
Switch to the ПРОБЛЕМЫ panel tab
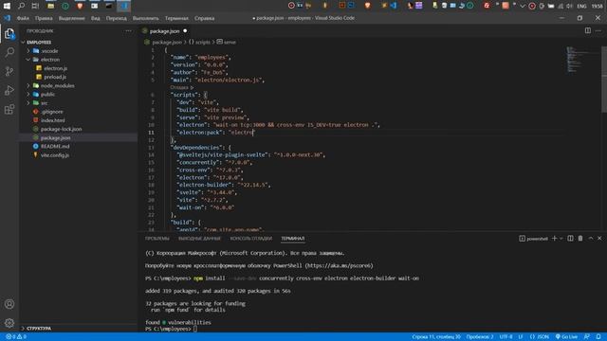click(x=157, y=239)
